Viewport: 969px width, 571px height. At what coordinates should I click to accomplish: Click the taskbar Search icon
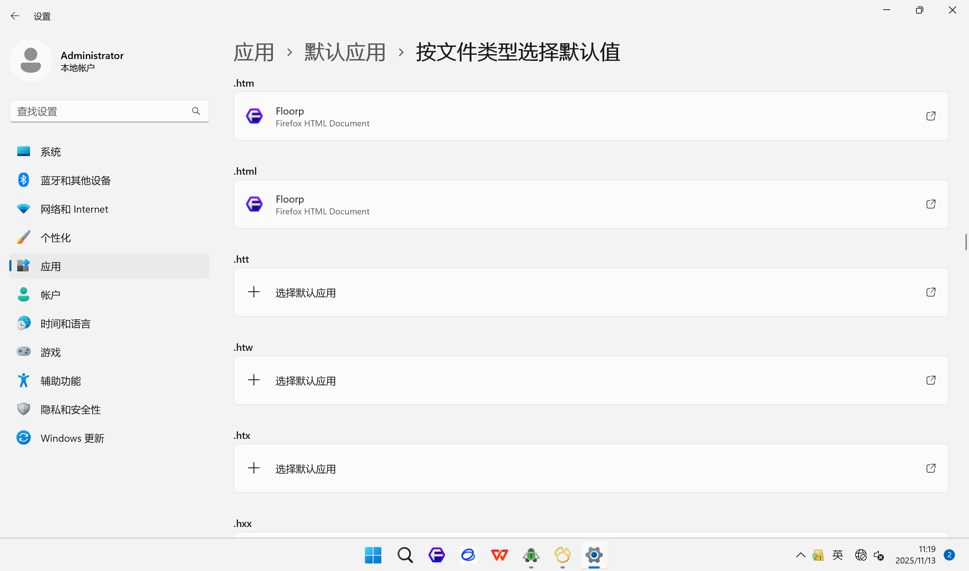click(x=405, y=555)
